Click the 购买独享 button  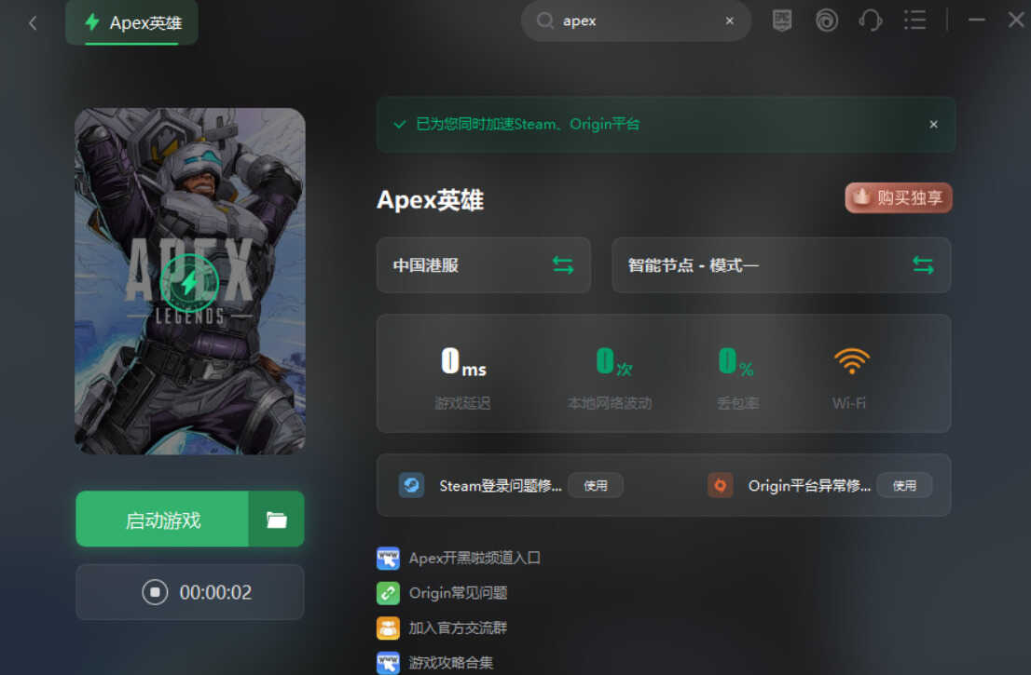click(899, 197)
